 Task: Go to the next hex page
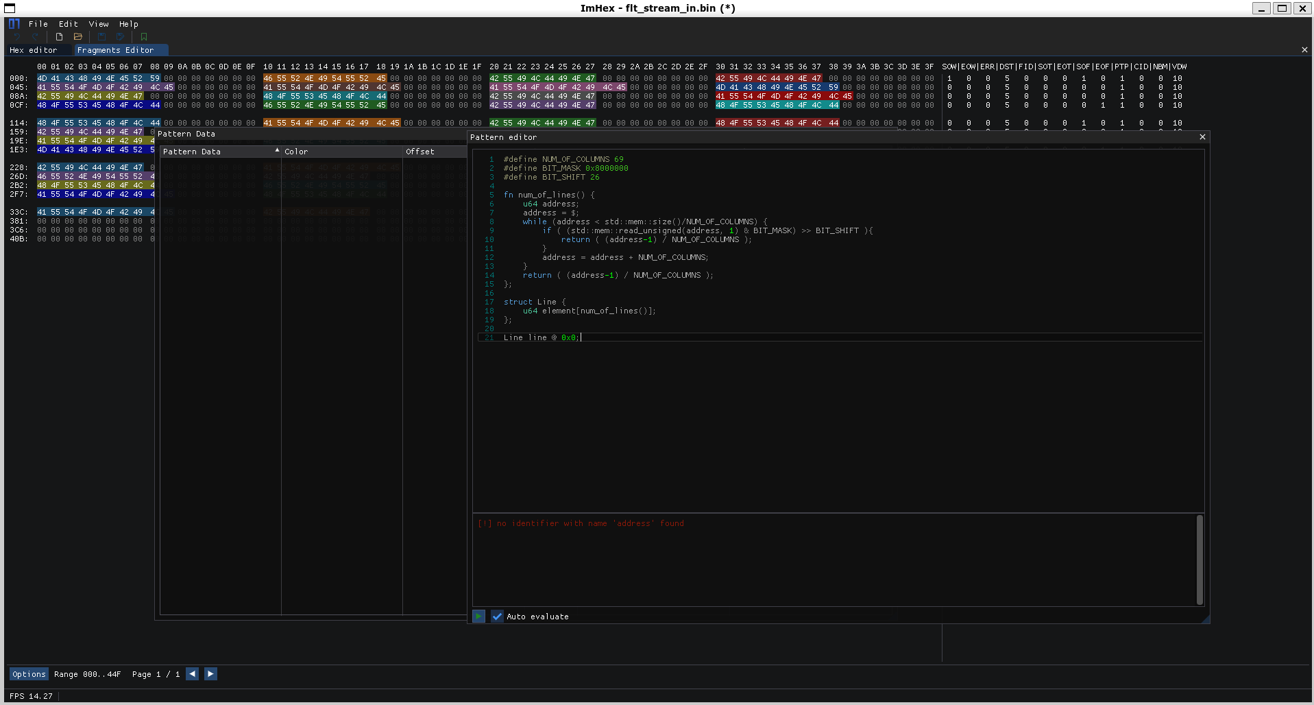tap(210, 674)
